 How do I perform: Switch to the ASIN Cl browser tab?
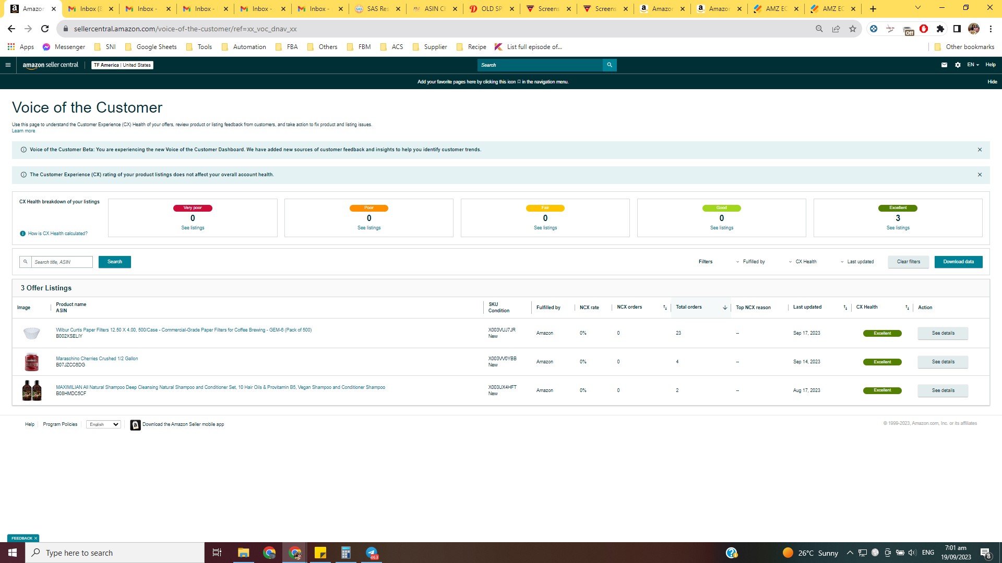point(435,9)
